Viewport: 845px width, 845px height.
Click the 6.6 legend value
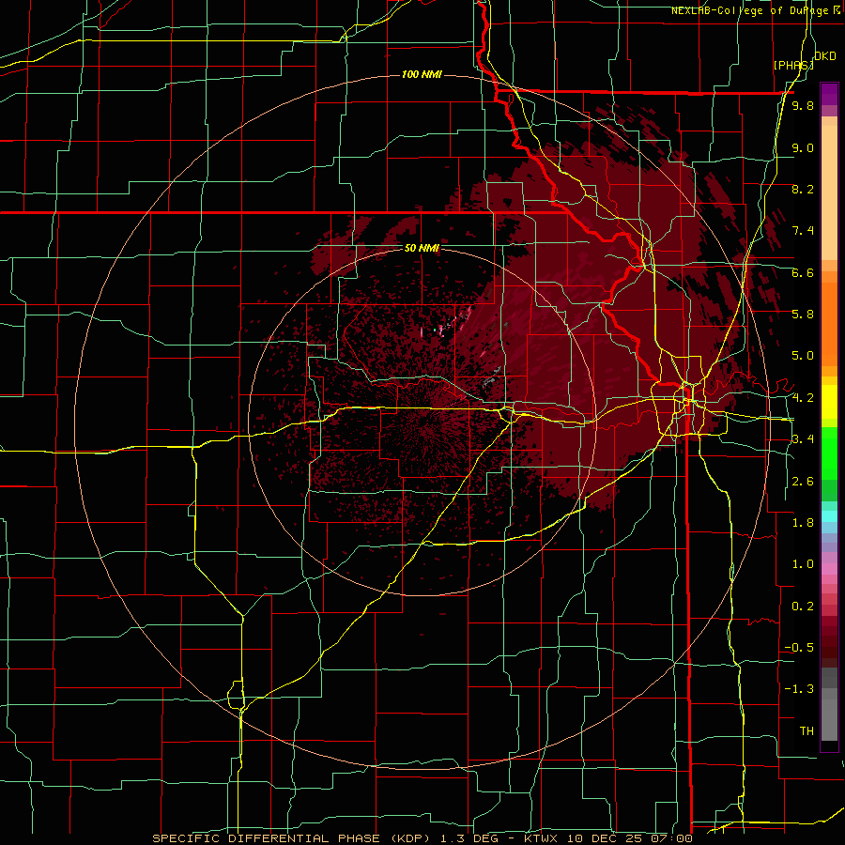pos(803,272)
